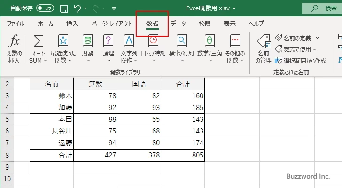Image resolution: width=342 pixels, height=188 pixels.
Task: Open the 名前の管理 Name Manager icon
Action: (264, 41)
